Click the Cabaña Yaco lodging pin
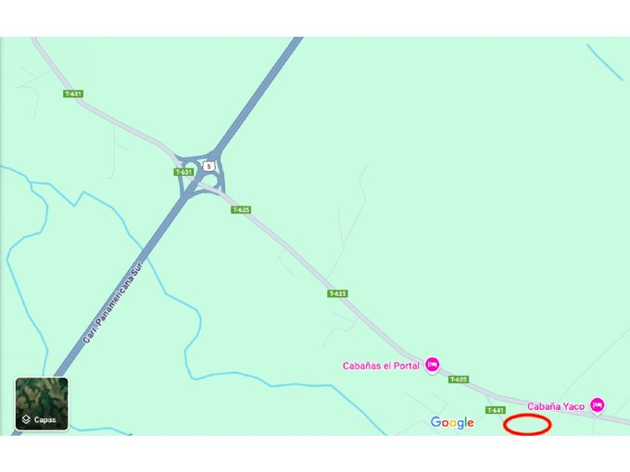This screenshot has width=630, height=472. [598, 405]
